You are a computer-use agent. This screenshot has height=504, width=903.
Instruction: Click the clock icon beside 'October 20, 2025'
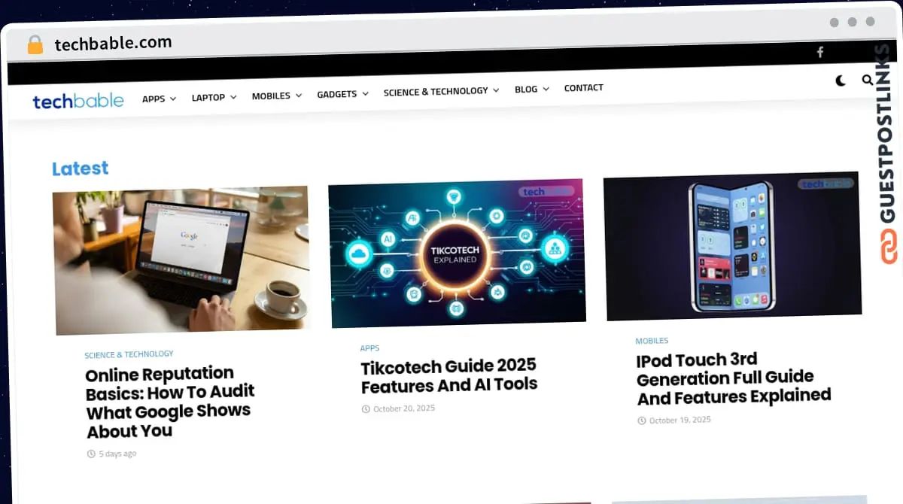point(365,408)
